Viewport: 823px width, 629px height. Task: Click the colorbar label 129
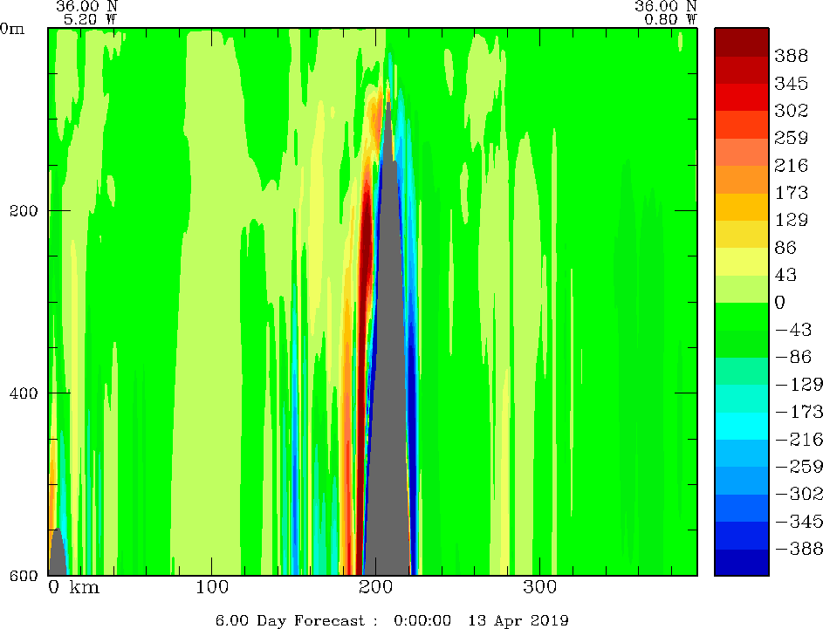point(791,220)
